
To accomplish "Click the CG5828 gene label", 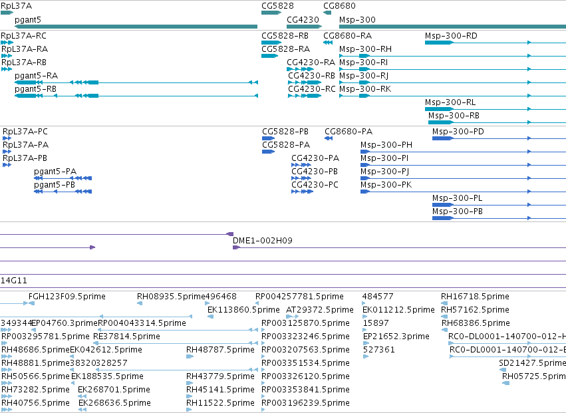I will (x=277, y=6).
